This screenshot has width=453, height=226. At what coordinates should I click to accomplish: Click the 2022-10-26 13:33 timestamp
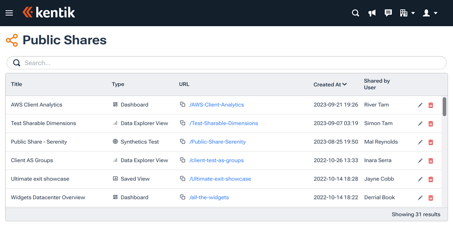(336, 160)
